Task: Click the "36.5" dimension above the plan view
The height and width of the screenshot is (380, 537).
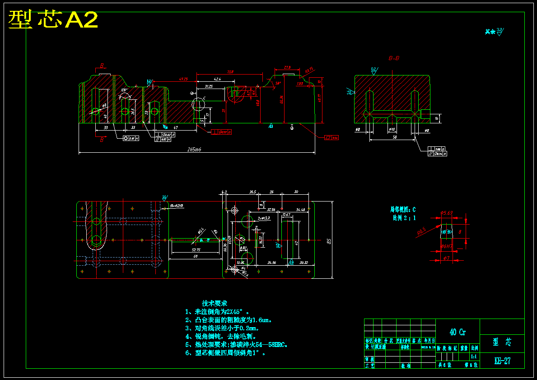Action: coord(253,192)
